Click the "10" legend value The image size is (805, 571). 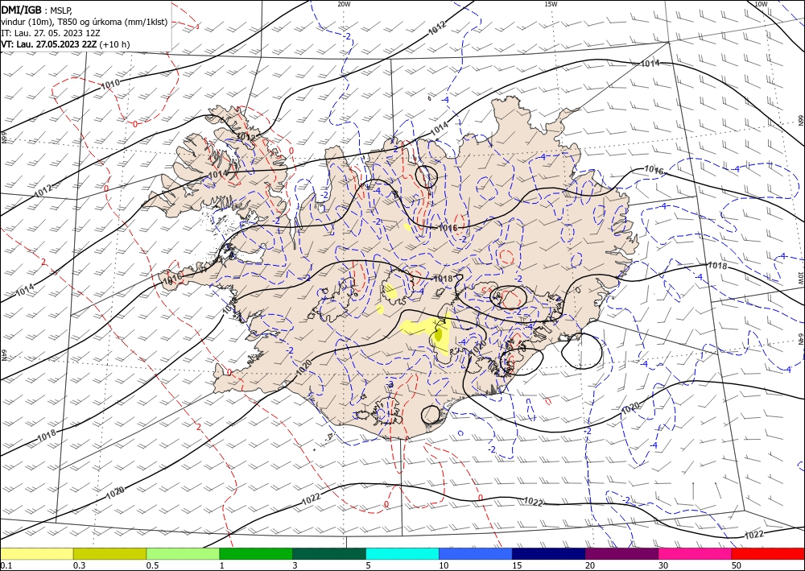tap(444, 565)
